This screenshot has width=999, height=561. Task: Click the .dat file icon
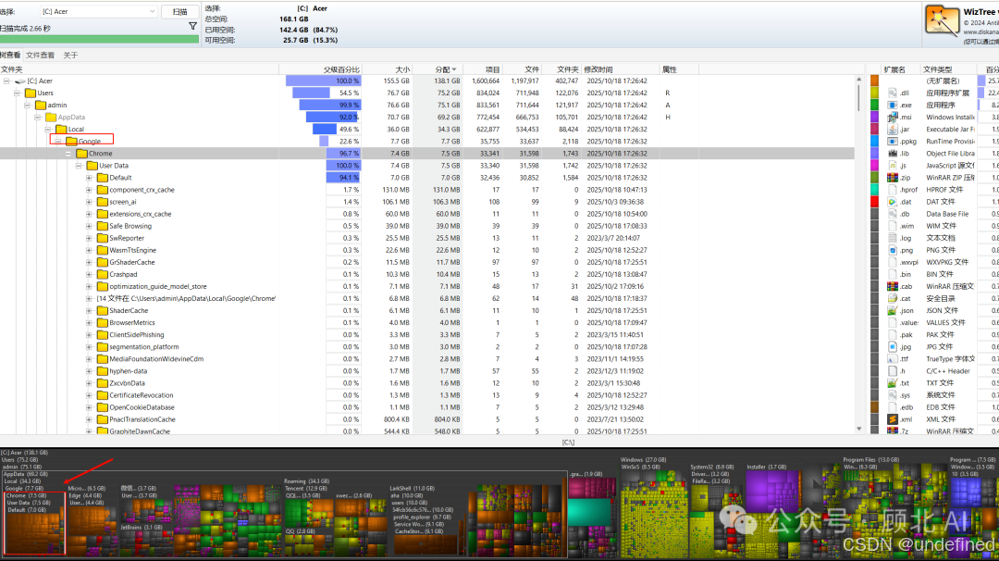point(893,202)
